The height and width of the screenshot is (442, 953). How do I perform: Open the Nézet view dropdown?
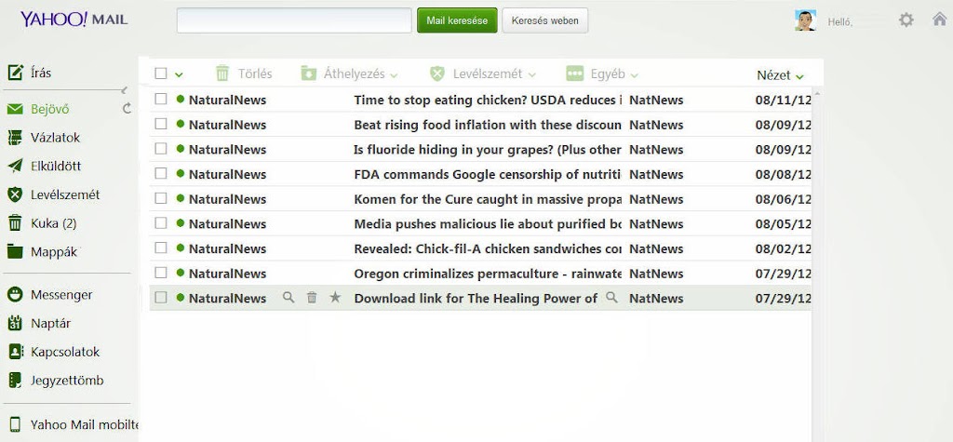tap(781, 75)
